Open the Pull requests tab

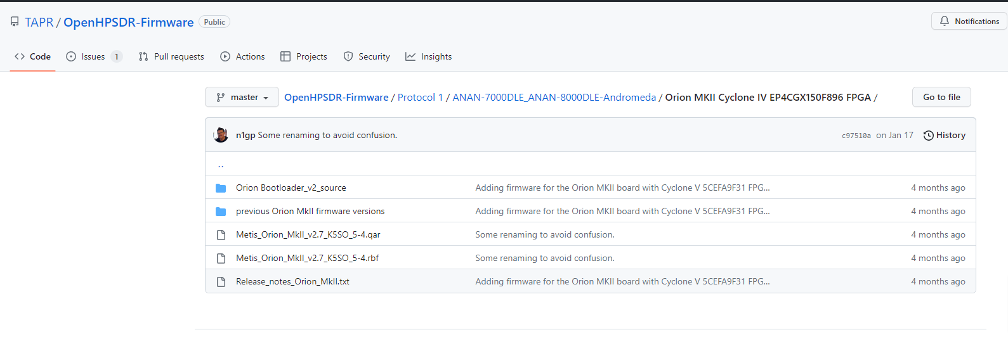tap(171, 56)
